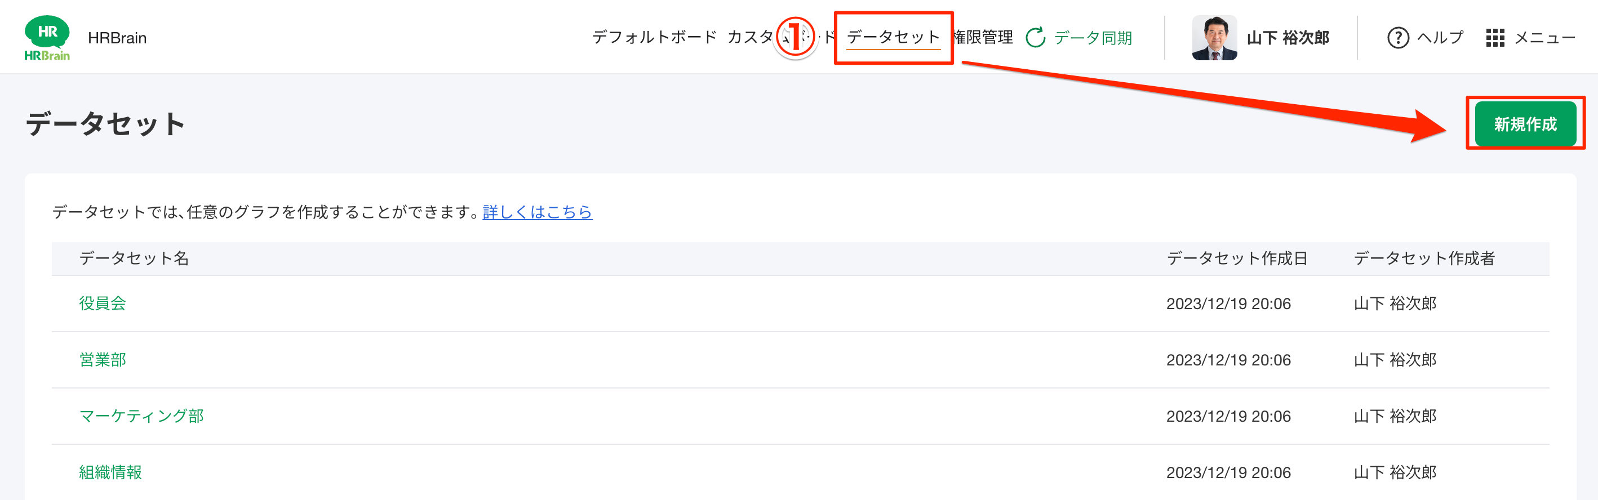Open the ヘルプ question mark icon
This screenshot has width=1598, height=500.
[1399, 37]
